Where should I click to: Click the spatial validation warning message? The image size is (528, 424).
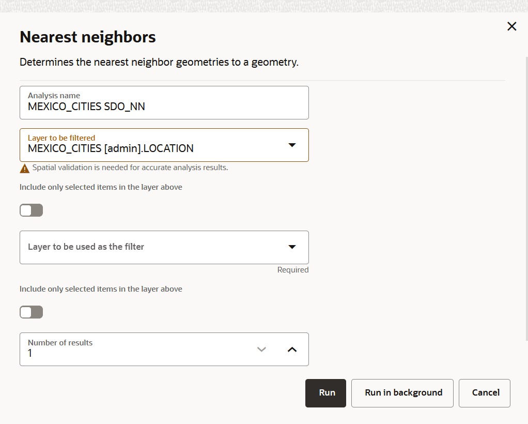[x=130, y=168]
